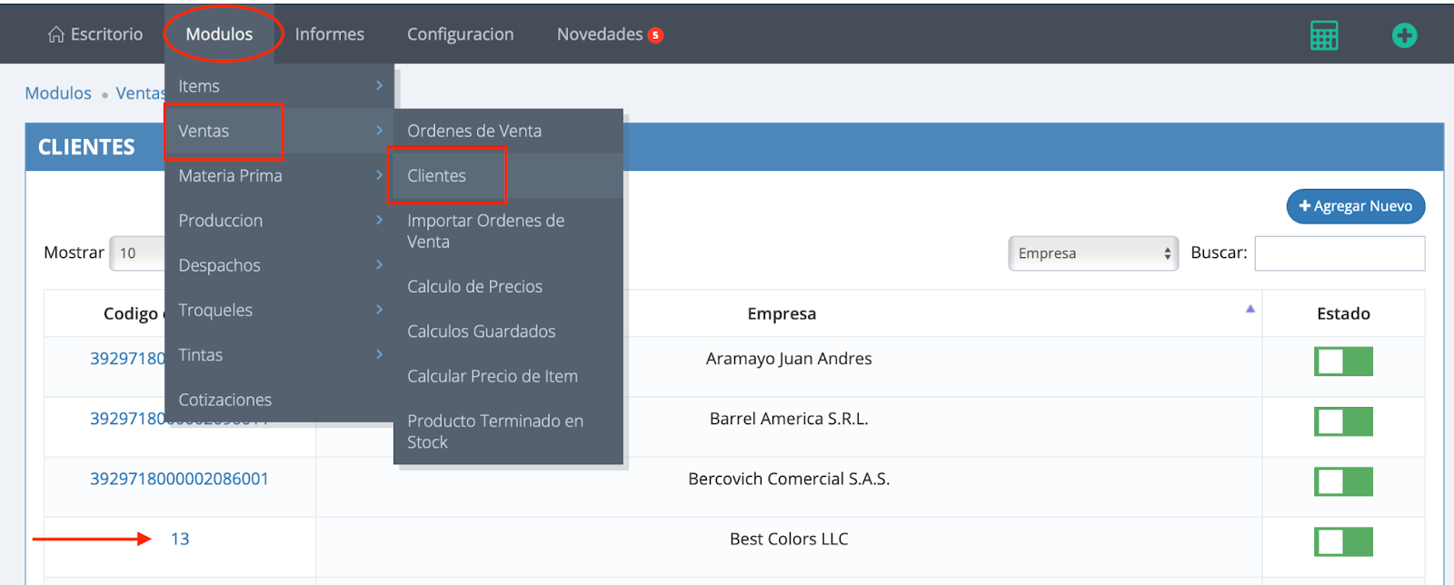This screenshot has height=585, width=1454.
Task: Expand the Items submenu
Action: 279,86
